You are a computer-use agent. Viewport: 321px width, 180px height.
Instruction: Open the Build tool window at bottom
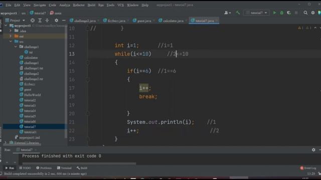tap(82, 168)
